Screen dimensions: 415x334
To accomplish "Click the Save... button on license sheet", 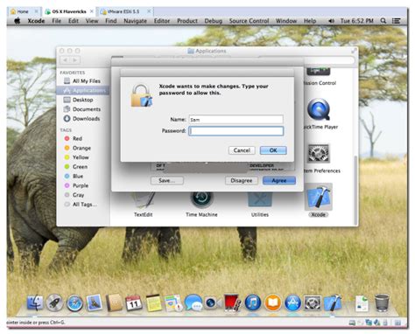I will [x=167, y=180].
